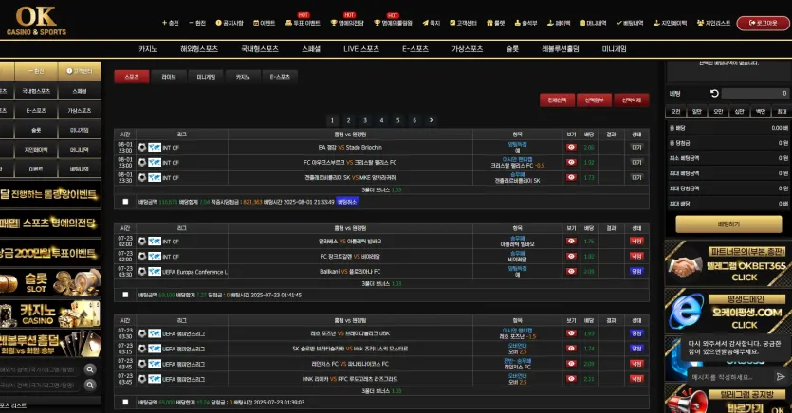Open 환전 withdrawal in top bar
Screen dimensions: 792x413
pos(197,23)
